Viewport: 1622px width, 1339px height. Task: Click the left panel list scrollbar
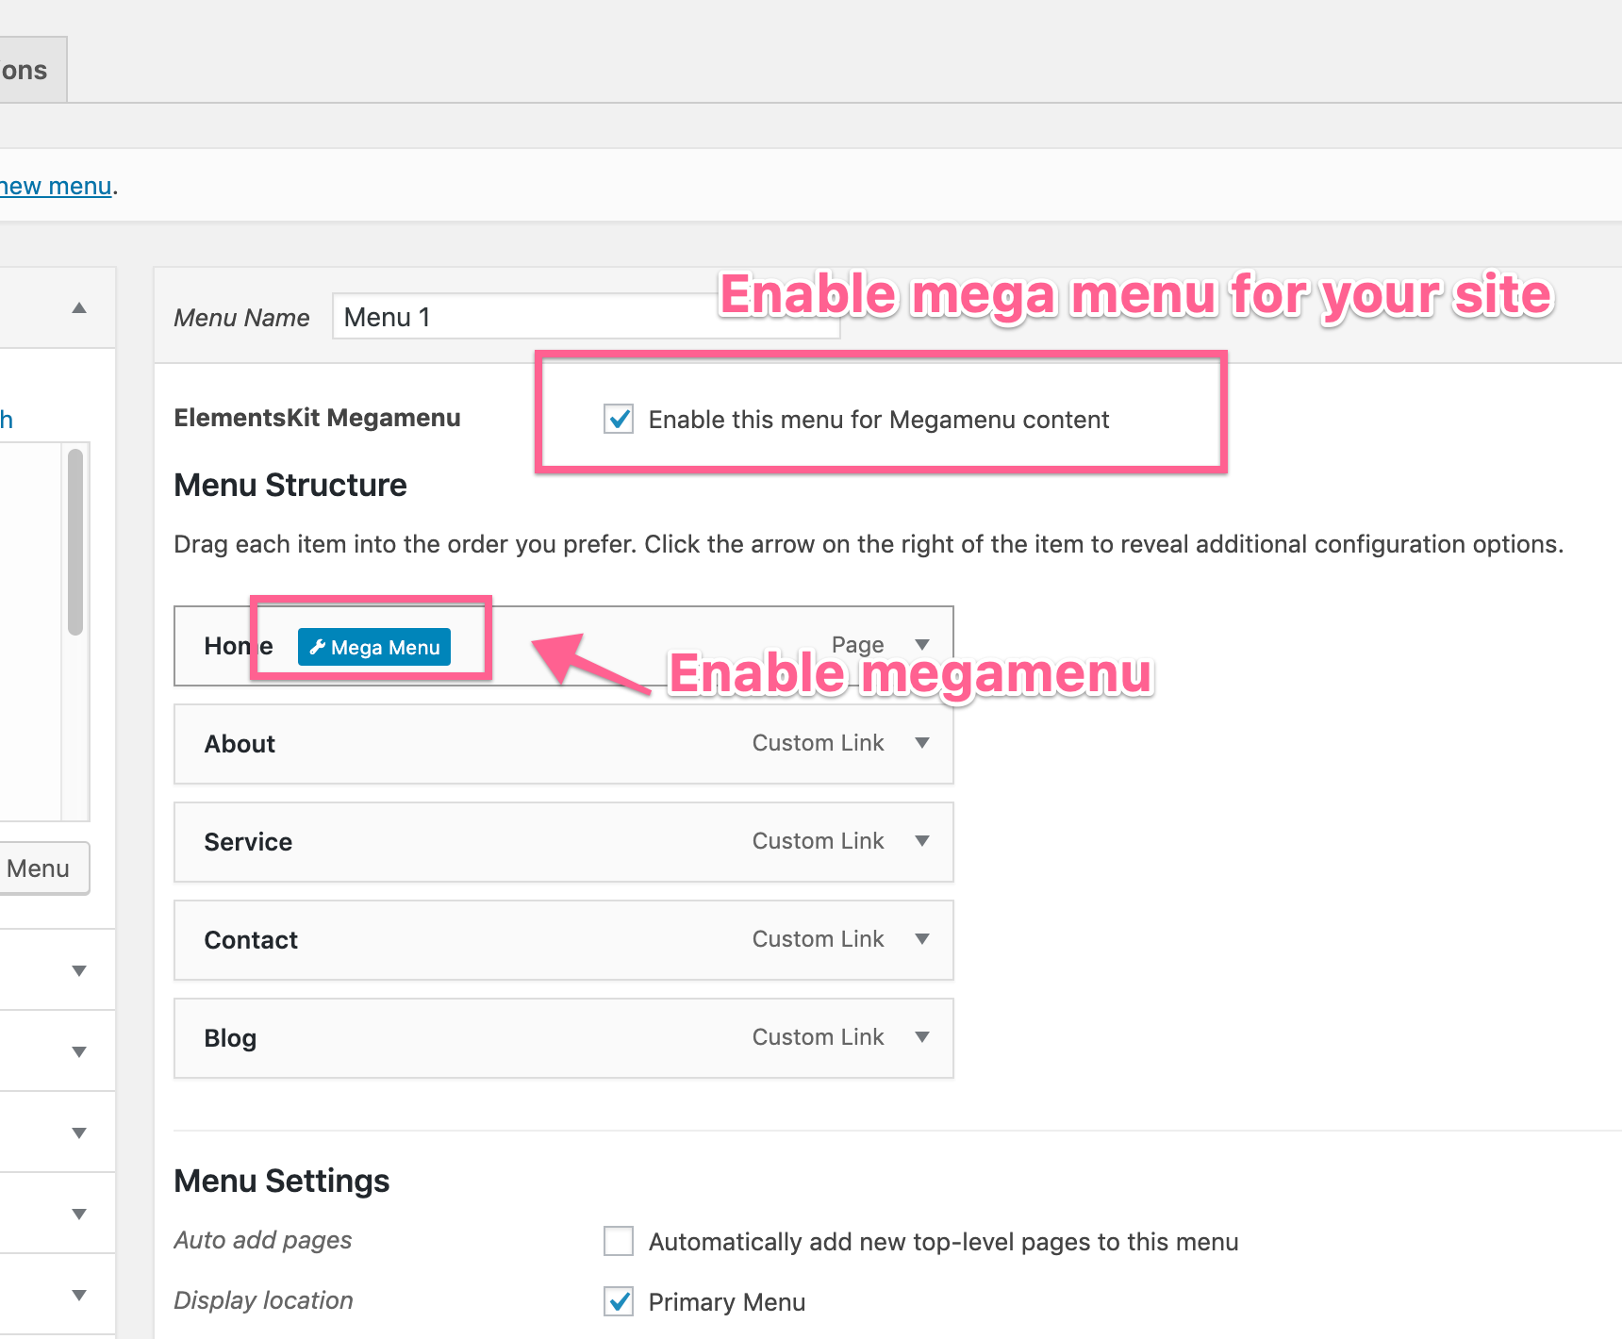click(75, 542)
